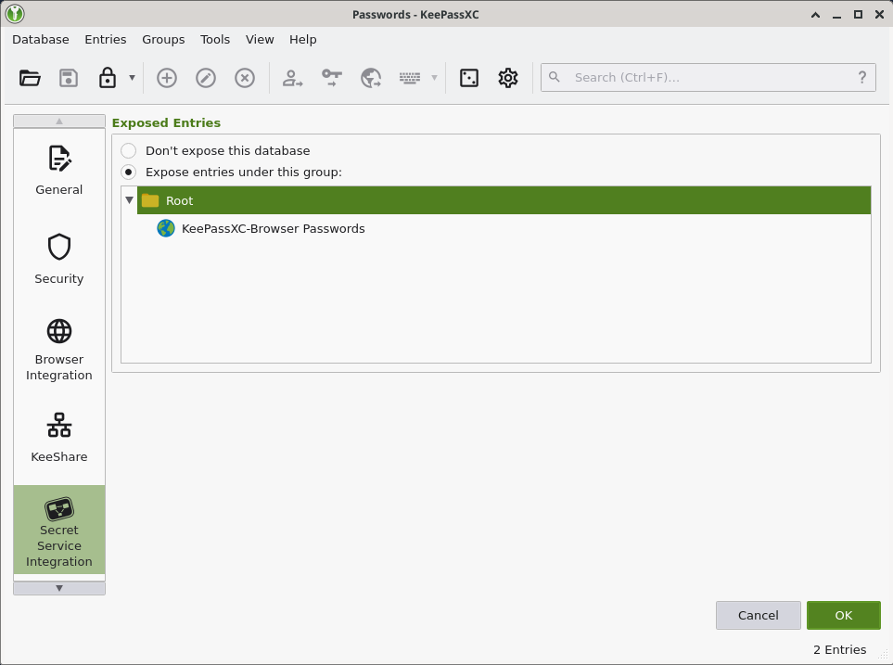Select "Expose entries under this group" option

[129, 172]
